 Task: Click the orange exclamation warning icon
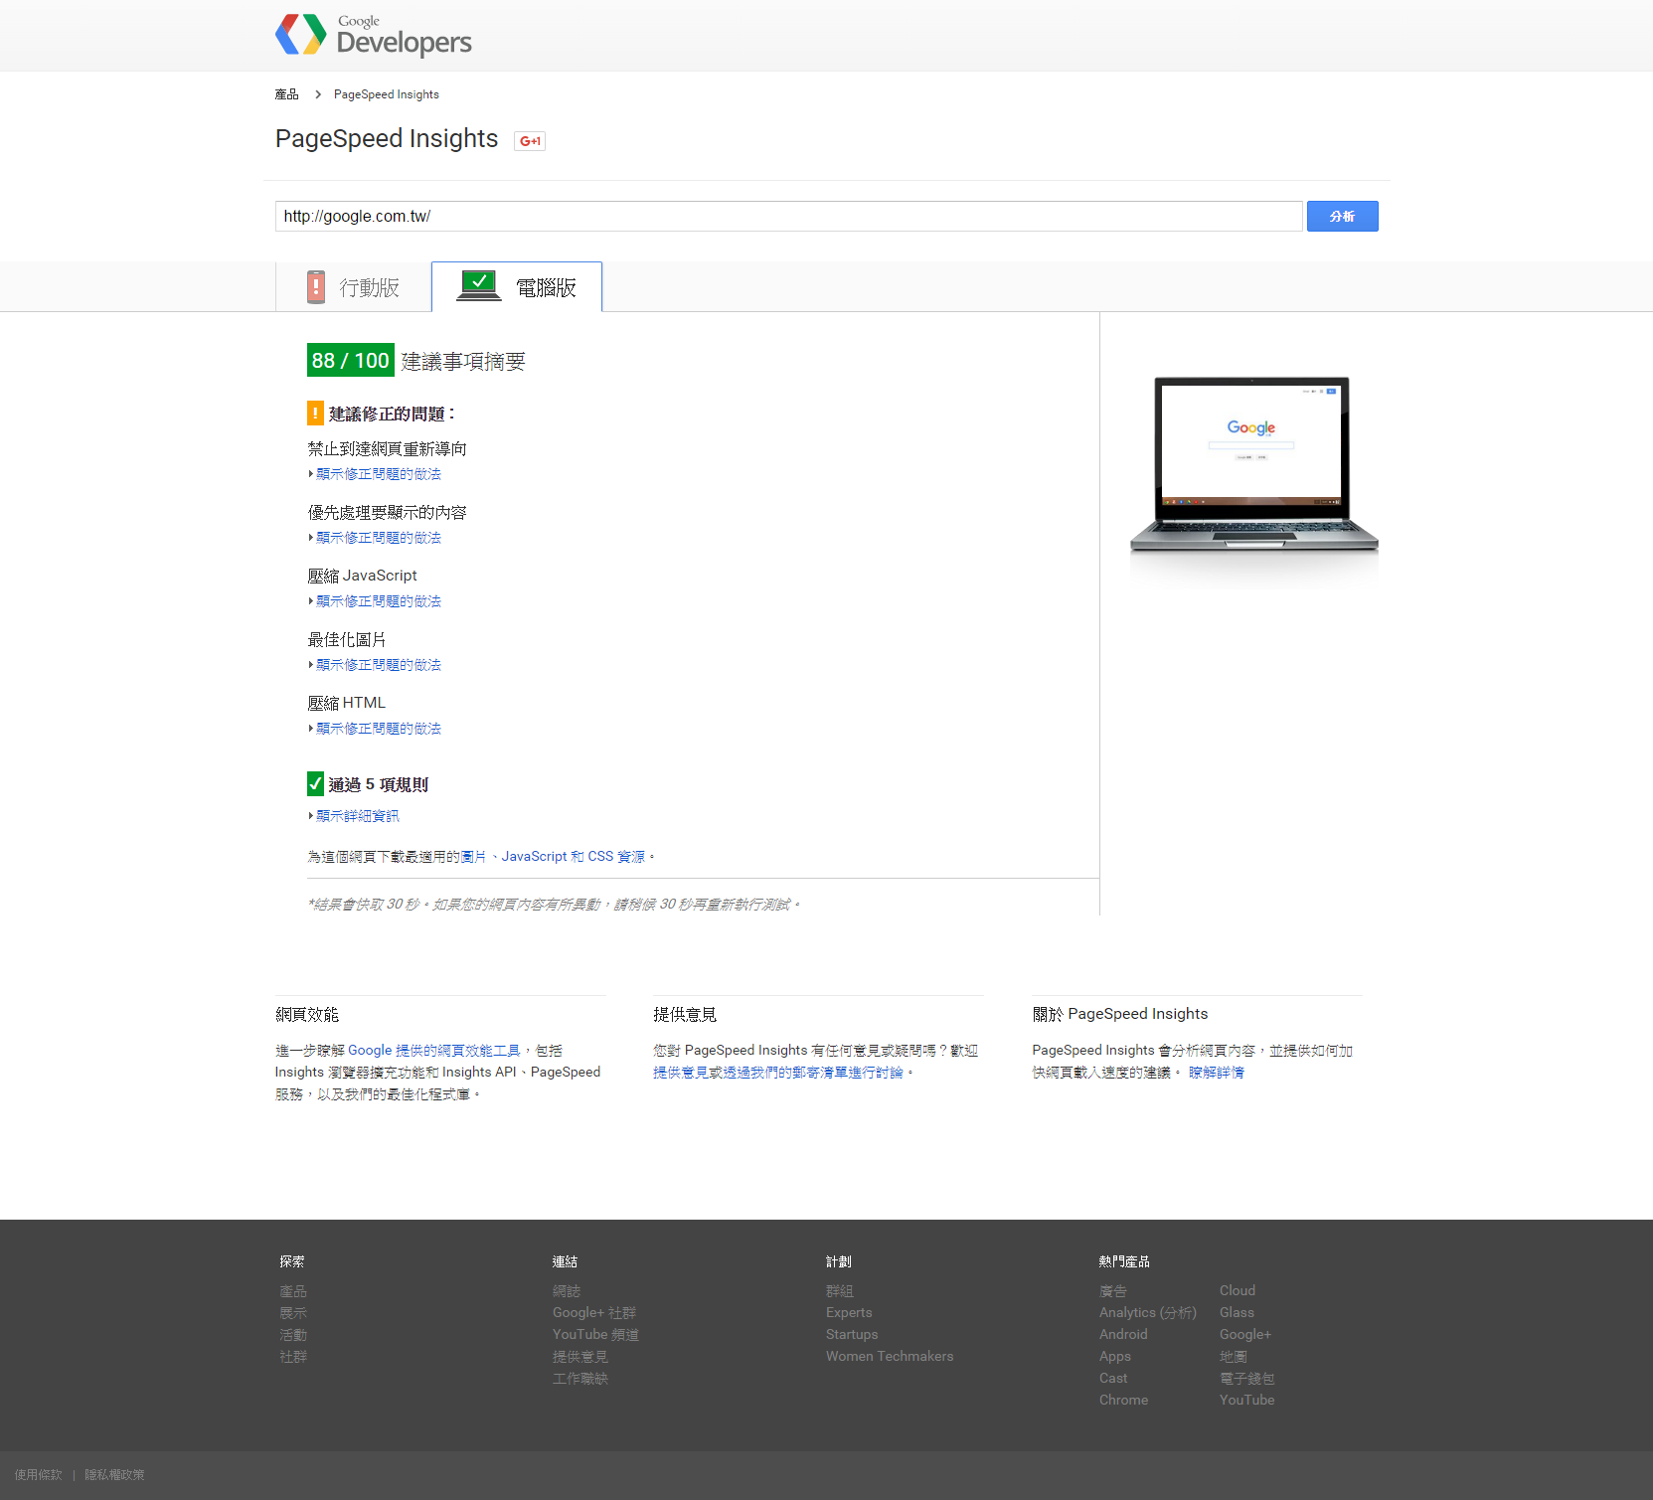point(315,414)
